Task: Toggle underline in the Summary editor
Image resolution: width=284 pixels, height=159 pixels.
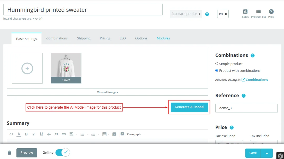Action: (41, 134)
